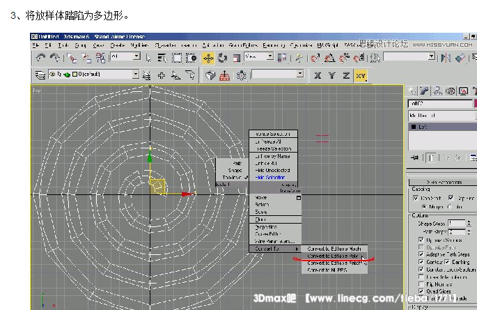Open the Layer Manager icon
477x310 pixels.
[40, 75]
